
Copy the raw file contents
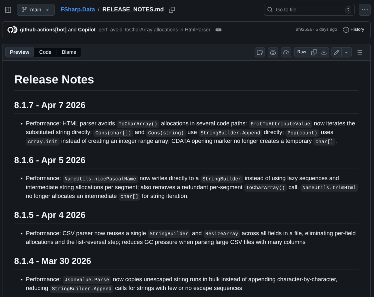coord(314,52)
